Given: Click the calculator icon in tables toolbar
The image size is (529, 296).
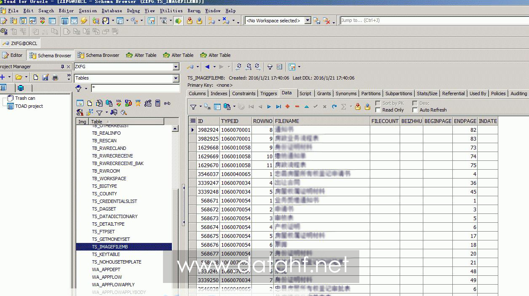Looking at the screenshot, I should (158, 103).
